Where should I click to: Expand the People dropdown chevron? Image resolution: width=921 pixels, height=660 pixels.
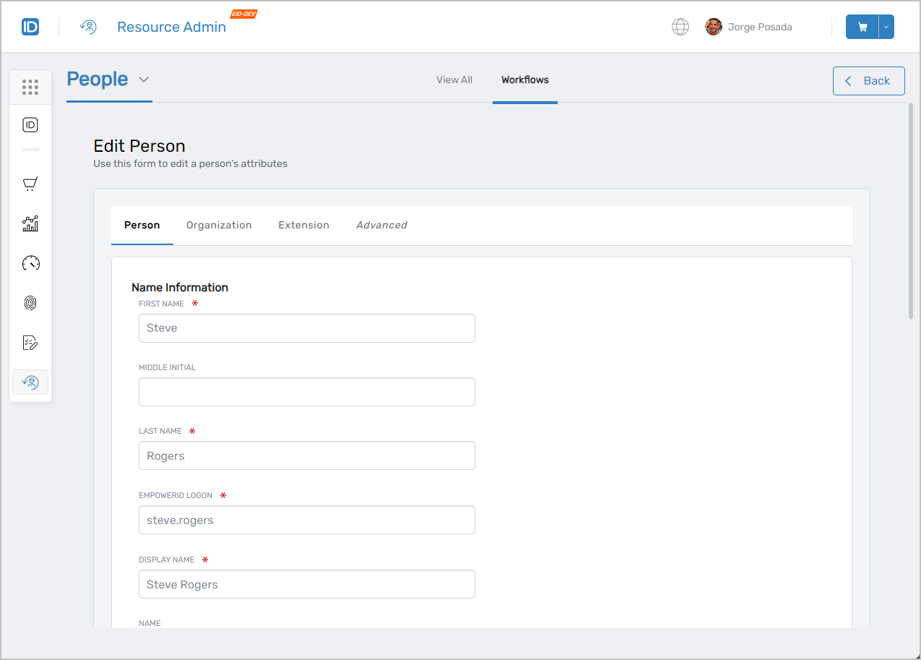pyautogui.click(x=144, y=80)
